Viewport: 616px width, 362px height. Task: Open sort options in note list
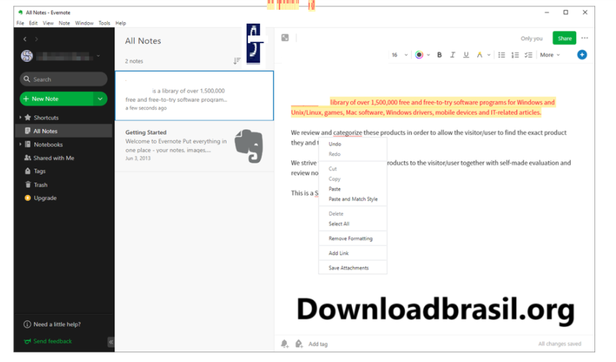tap(236, 61)
